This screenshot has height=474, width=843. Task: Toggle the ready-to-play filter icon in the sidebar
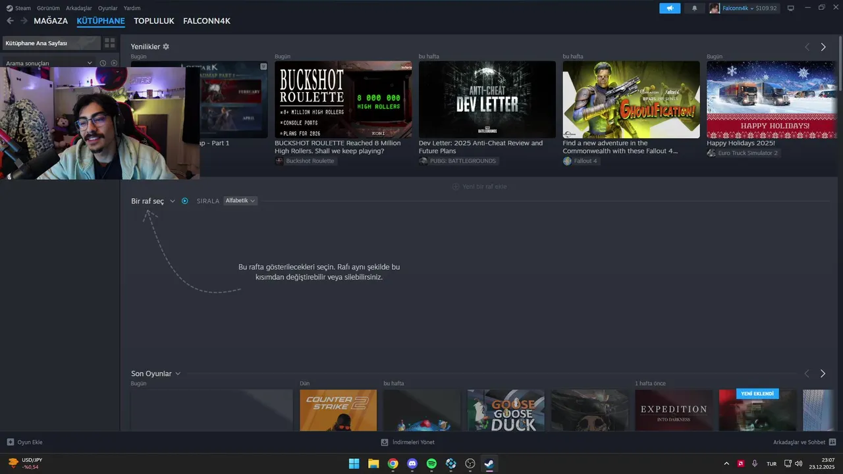114,63
